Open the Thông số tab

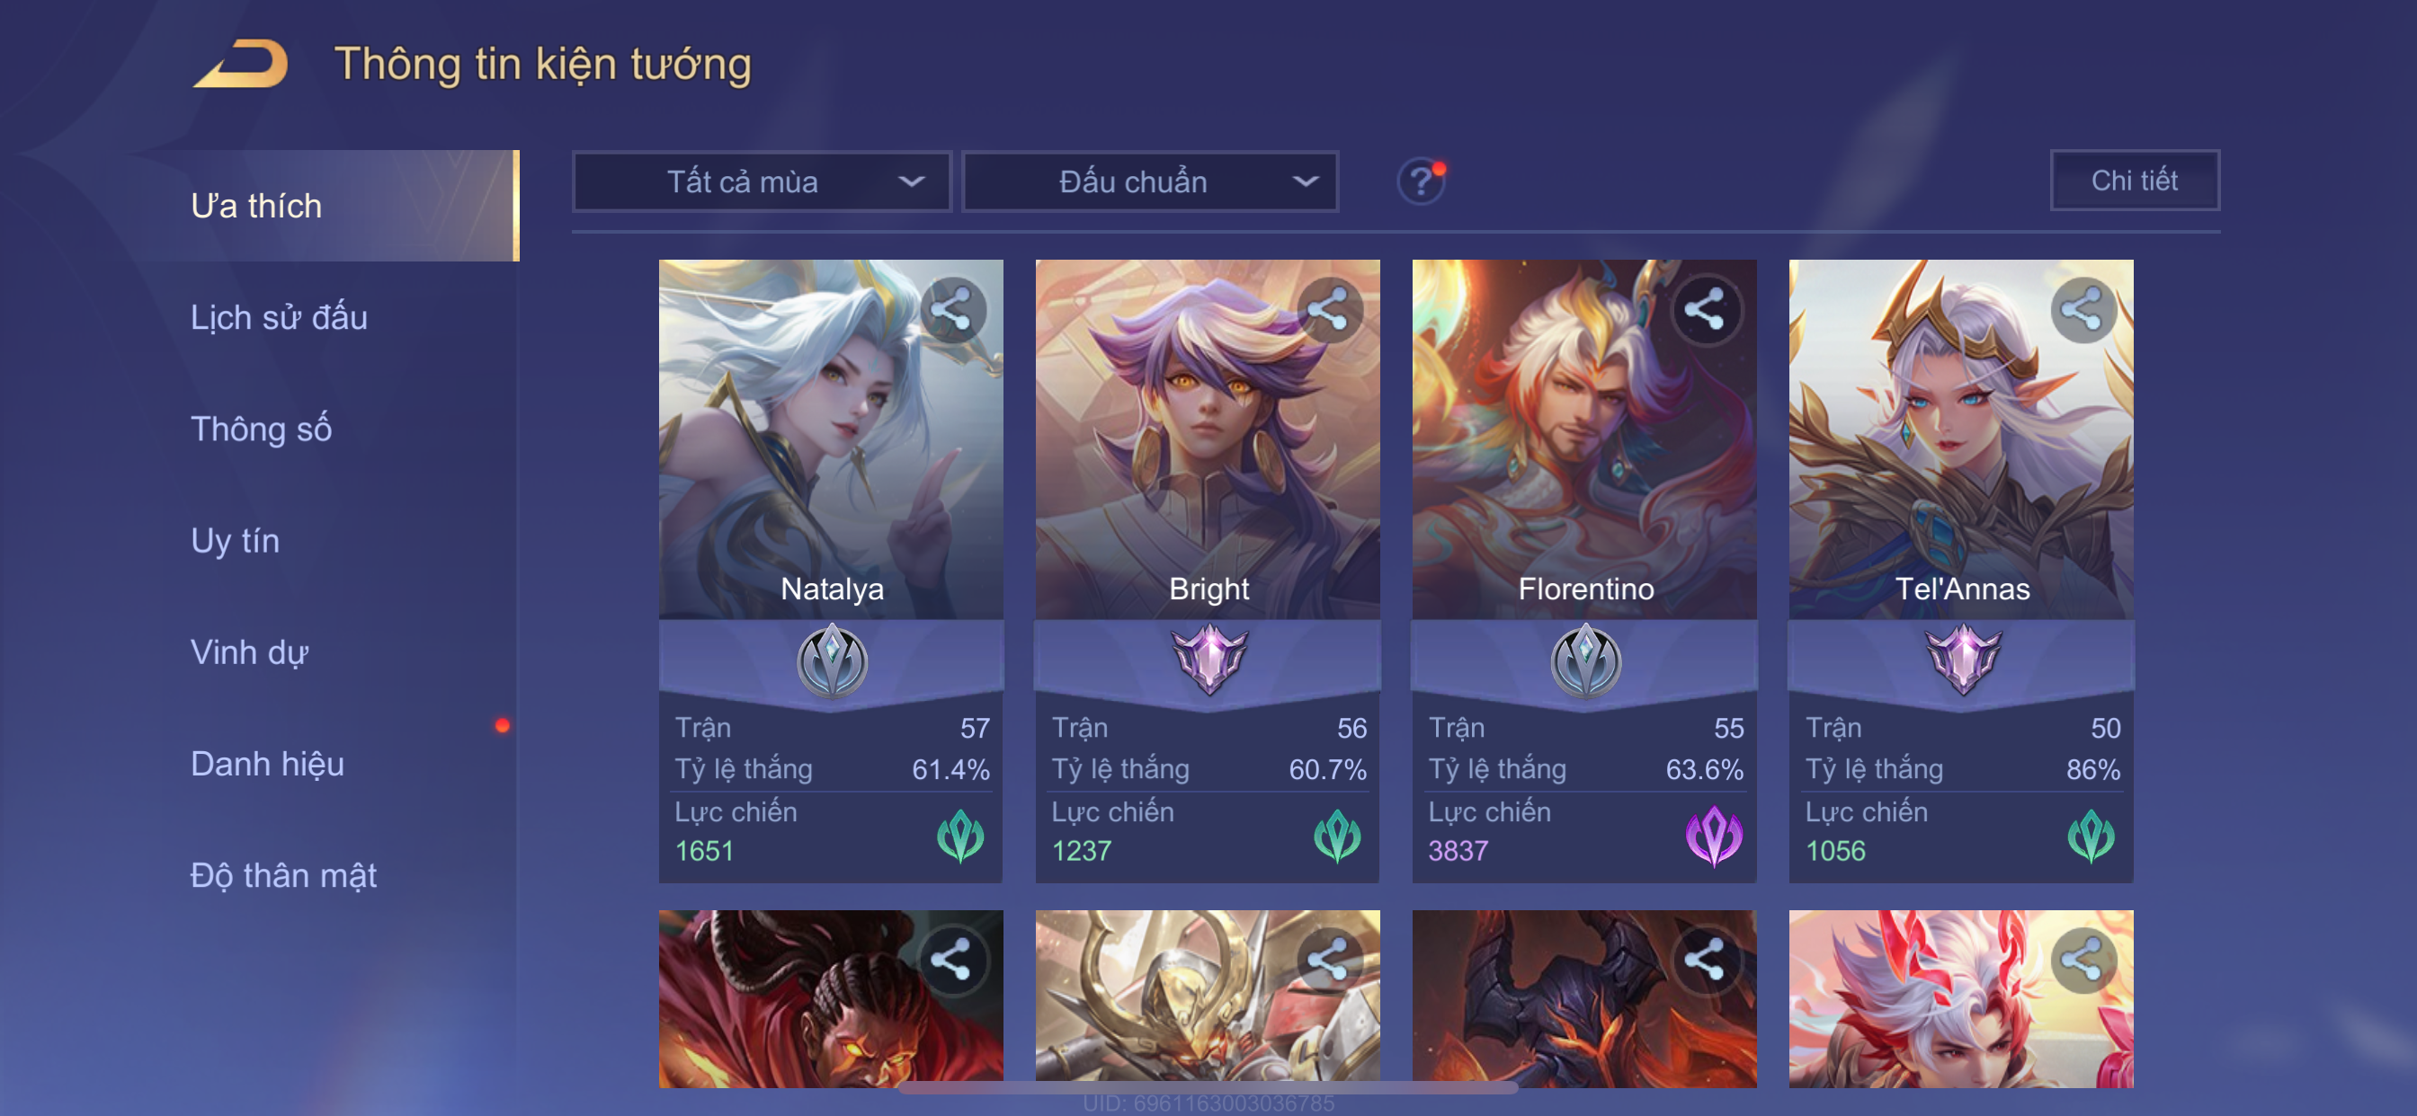point(261,429)
